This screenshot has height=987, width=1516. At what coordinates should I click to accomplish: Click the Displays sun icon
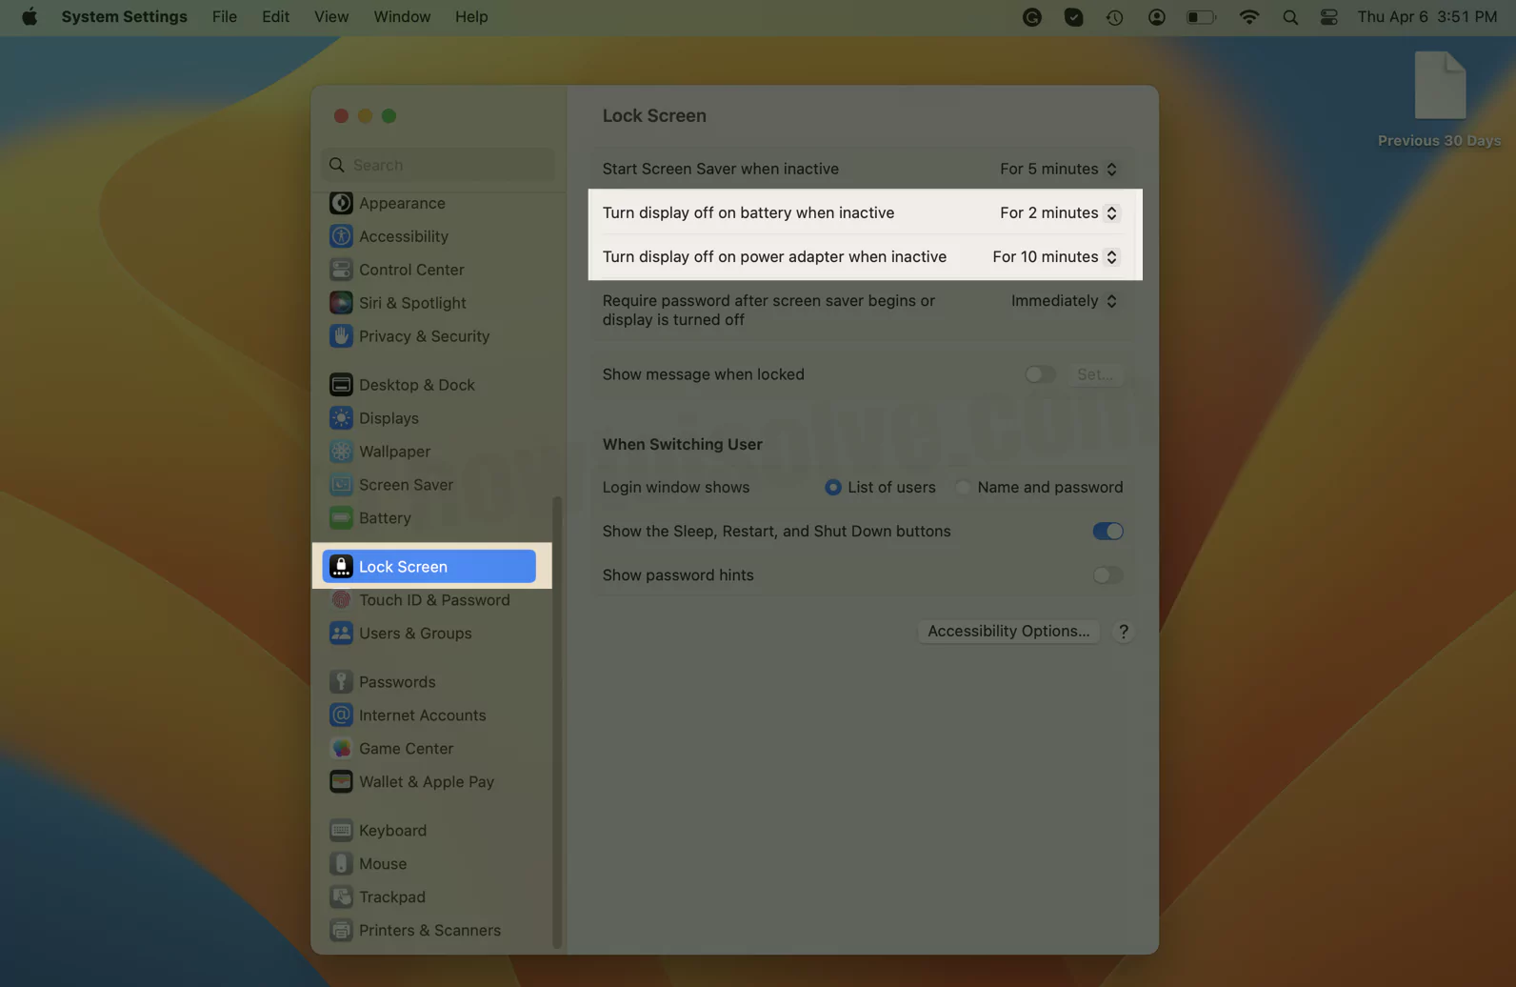[x=341, y=418]
